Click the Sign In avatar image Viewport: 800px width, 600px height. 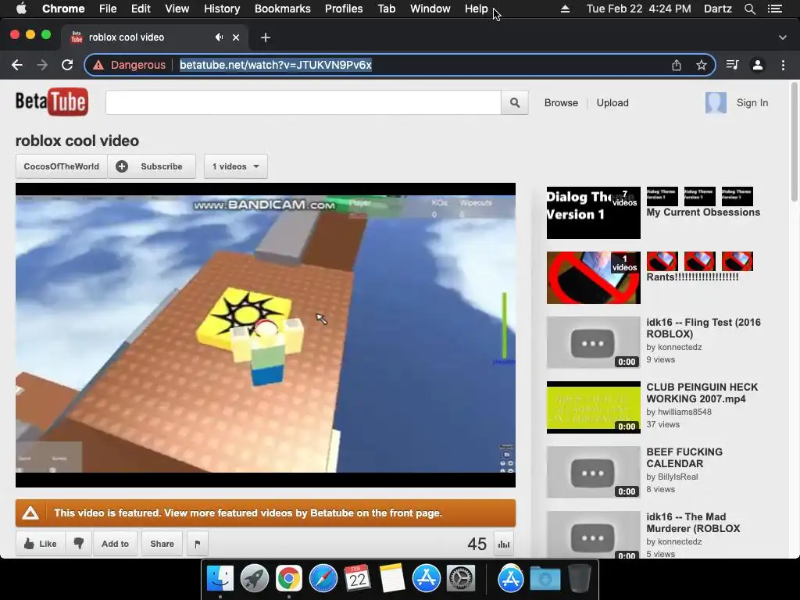(716, 102)
